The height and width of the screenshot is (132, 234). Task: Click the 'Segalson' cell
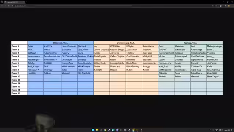(x=150, y=60)
